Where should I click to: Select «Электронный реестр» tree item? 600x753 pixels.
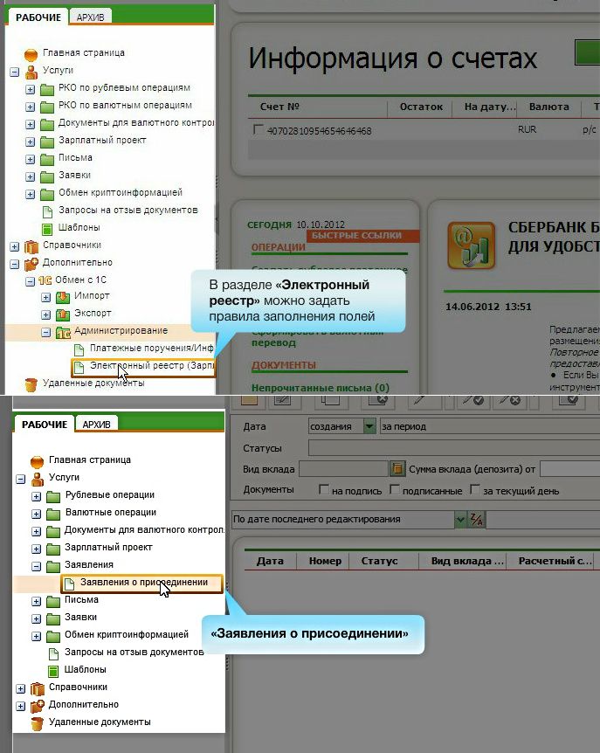[150, 366]
